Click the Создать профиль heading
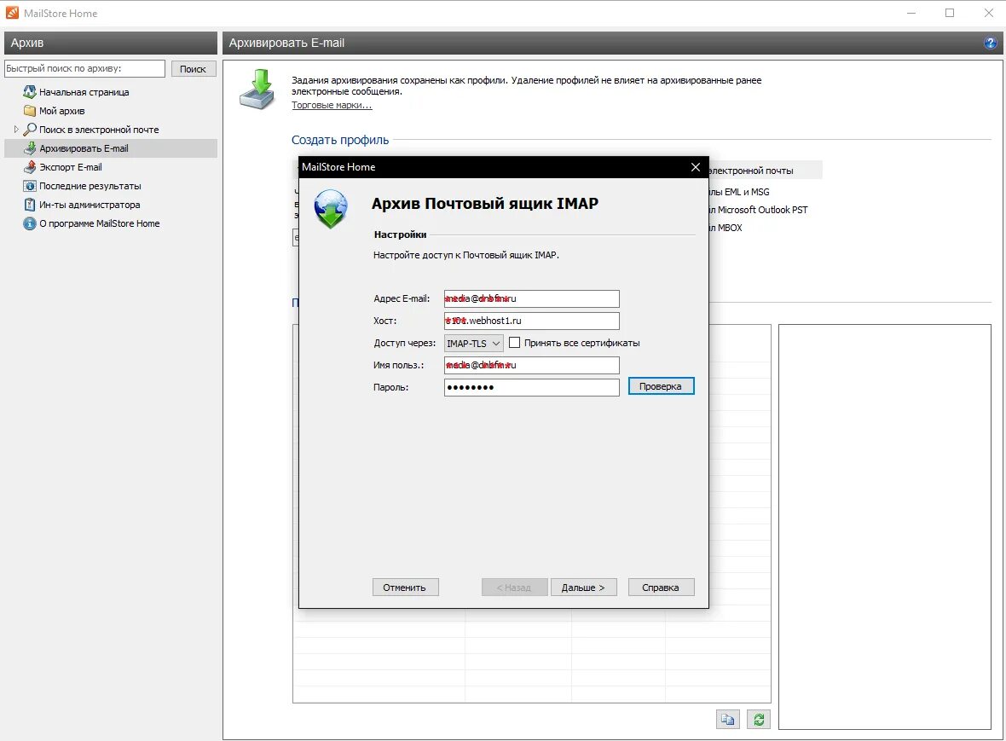The image size is (1006, 741). (340, 140)
